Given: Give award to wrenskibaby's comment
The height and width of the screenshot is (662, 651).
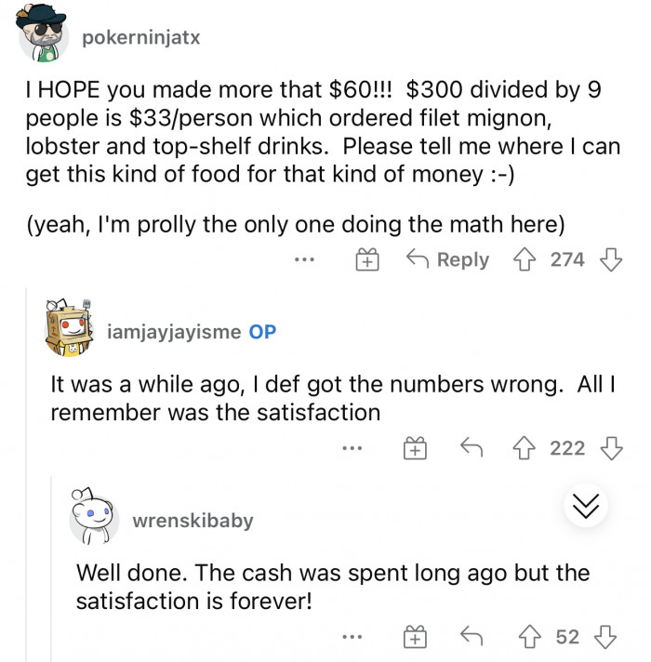Looking at the screenshot, I should (x=415, y=638).
